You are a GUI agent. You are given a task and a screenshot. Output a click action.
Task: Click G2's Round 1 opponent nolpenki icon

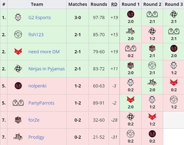tap(131, 14)
